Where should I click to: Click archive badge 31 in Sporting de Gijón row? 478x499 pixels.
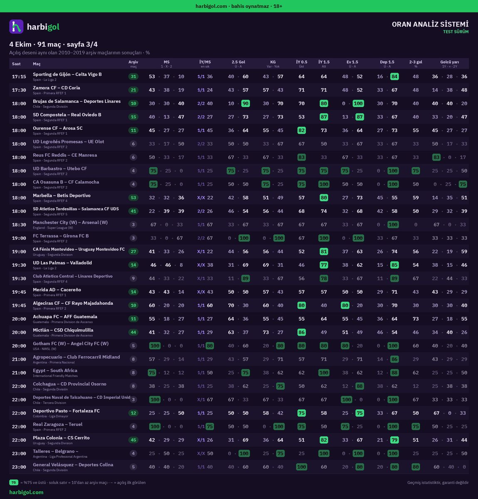pyautogui.click(x=133, y=77)
